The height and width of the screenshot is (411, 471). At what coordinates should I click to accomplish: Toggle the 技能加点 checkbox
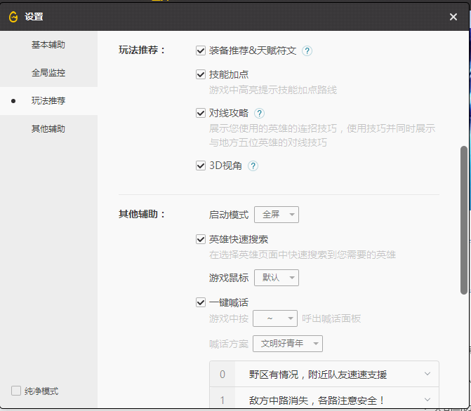pos(201,74)
